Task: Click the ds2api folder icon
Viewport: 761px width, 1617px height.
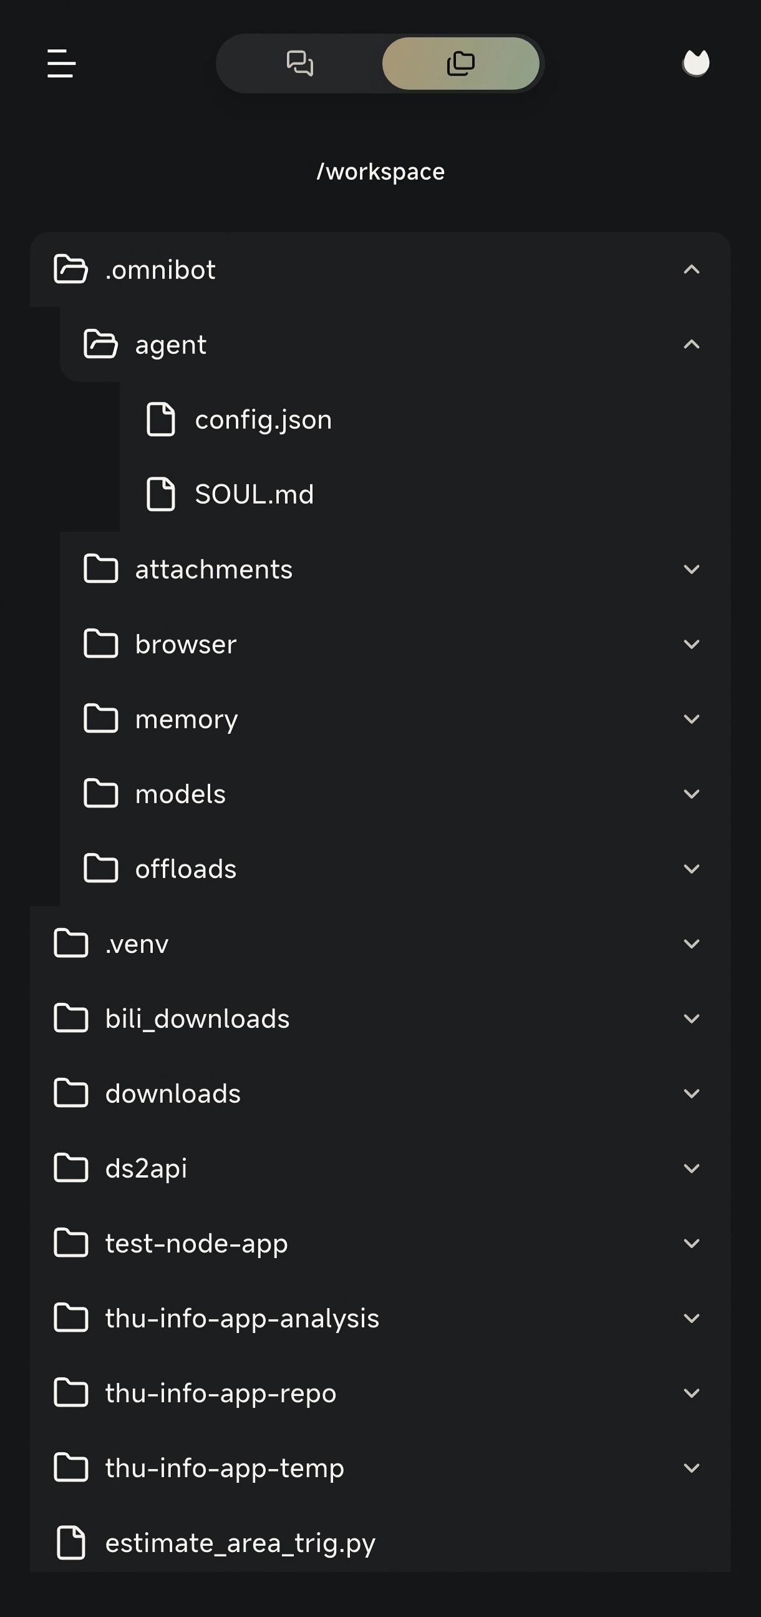Action: (71, 1168)
